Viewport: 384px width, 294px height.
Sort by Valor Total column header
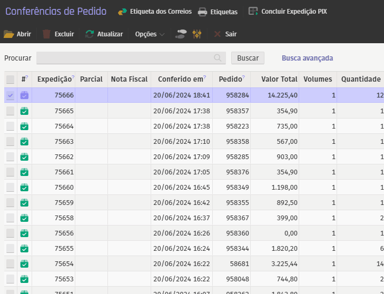[x=279, y=79]
